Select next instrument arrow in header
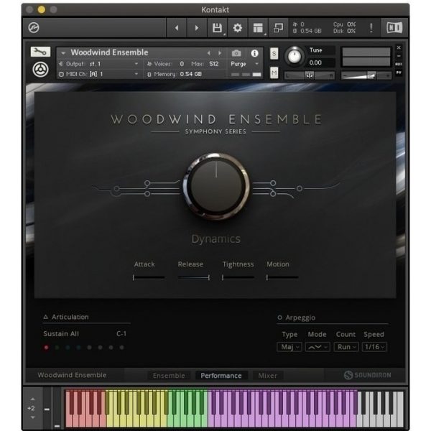 pos(220,52)
